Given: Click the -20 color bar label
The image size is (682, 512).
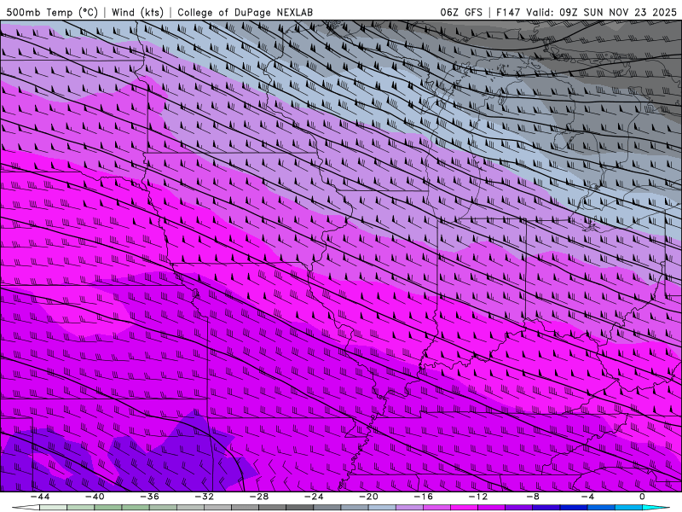Looking at the screenshot, I should pyautogui.click(x=368, y=497).
